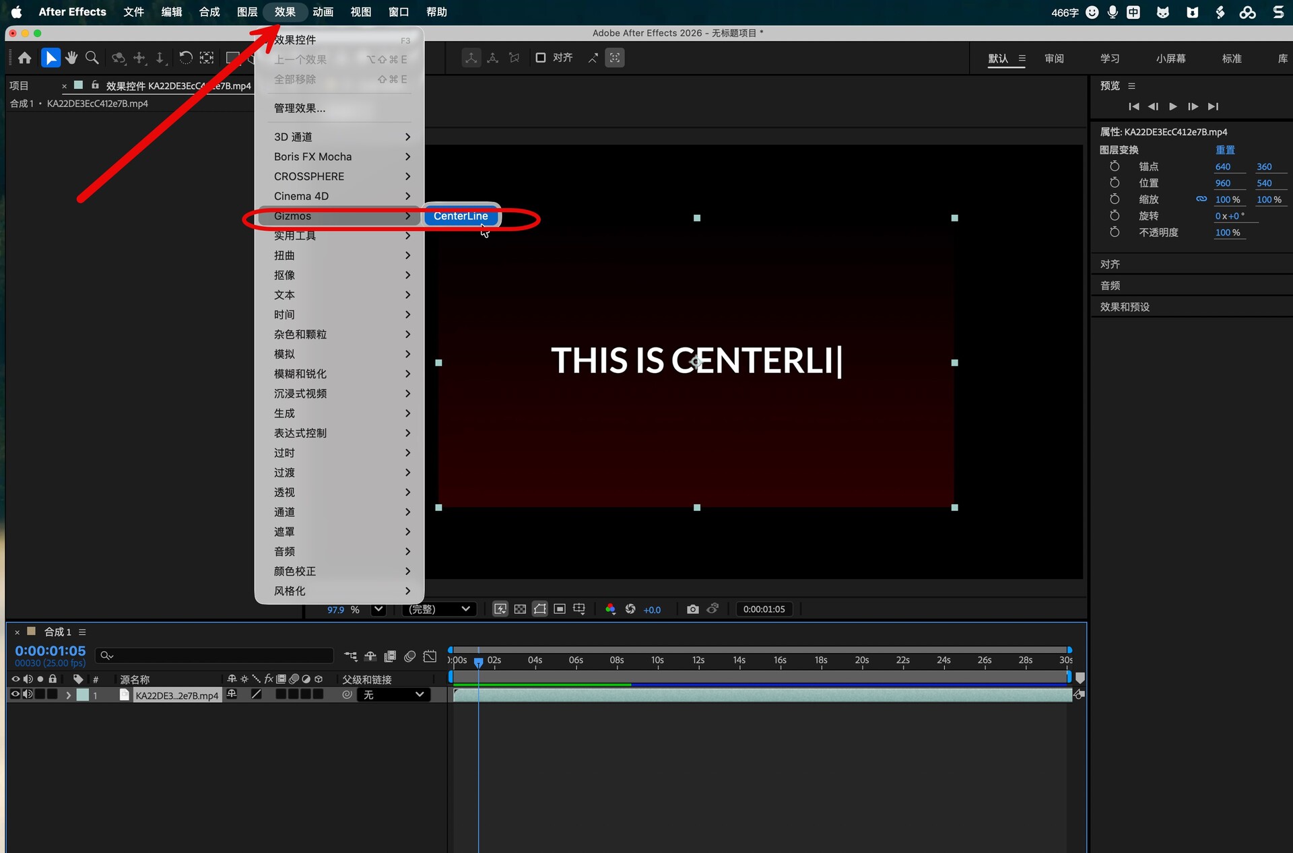This screenshot has width=1293, height=853.
Task: Expand the 效果和预设 panel
Action: pyautogui.click(x=1125, y=307)
